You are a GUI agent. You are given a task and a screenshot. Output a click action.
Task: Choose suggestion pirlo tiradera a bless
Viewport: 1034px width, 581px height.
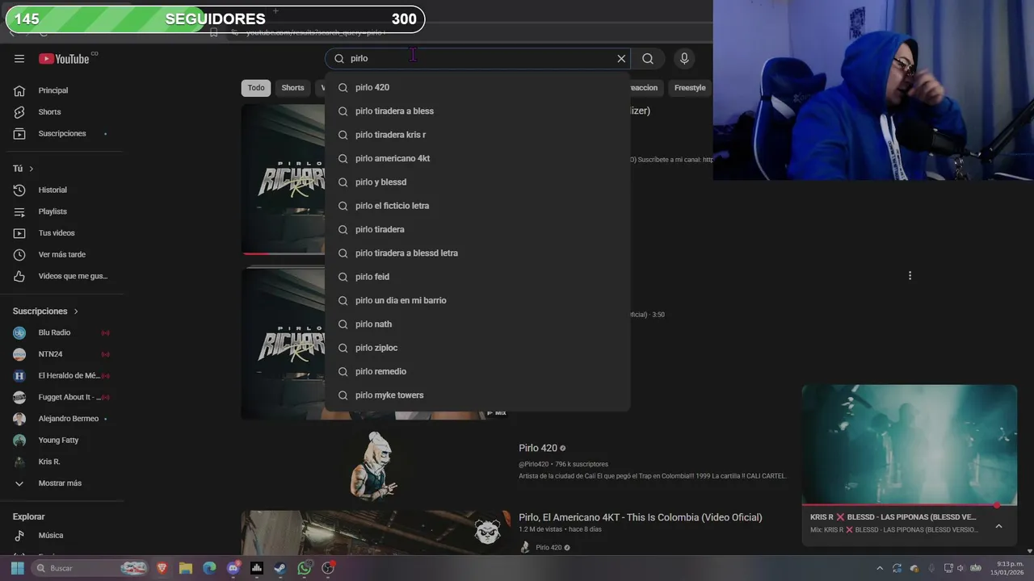477,111
